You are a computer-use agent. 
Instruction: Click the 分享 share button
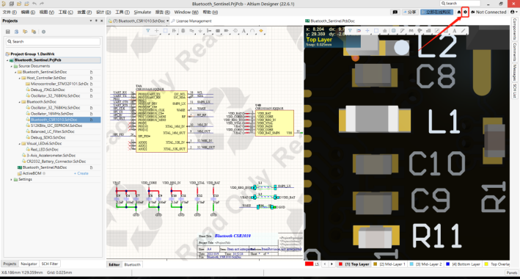[410, 12]
